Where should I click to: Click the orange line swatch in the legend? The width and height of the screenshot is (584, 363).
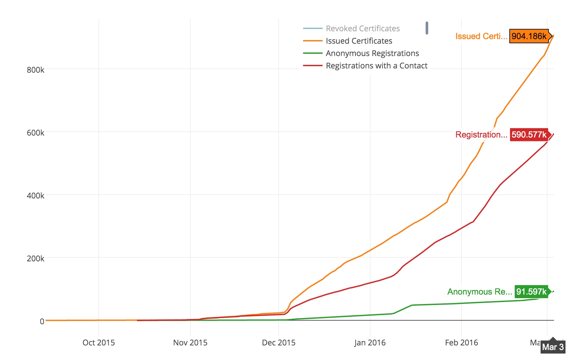(x=313, y=41)
